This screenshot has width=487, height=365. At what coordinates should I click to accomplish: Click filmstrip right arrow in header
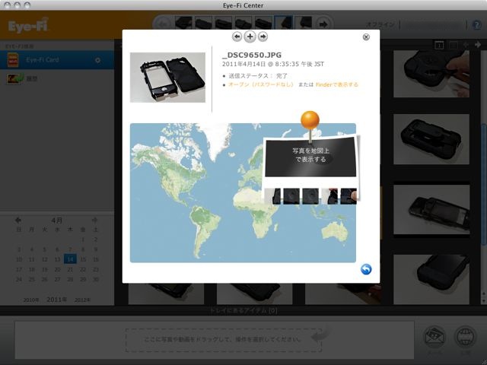click(x=323, y=24)
